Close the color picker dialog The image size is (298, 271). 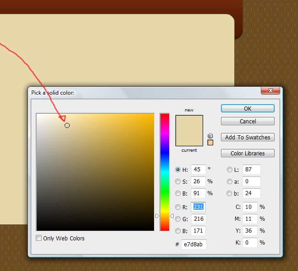pyautogui.click(x=270, y=90)
